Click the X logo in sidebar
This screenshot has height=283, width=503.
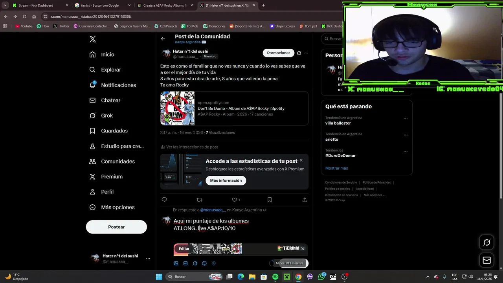pos(93,39)
